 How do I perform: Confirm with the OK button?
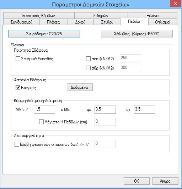136,181
